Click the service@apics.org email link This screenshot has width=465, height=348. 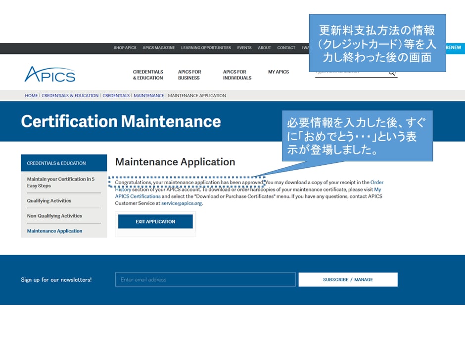[182, 203]
